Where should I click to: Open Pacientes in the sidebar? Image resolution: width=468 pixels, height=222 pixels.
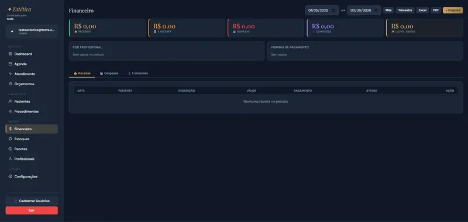(x=32, y=101)
